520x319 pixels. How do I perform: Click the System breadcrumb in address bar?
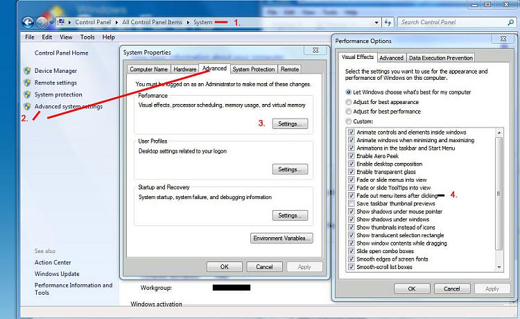202,22
